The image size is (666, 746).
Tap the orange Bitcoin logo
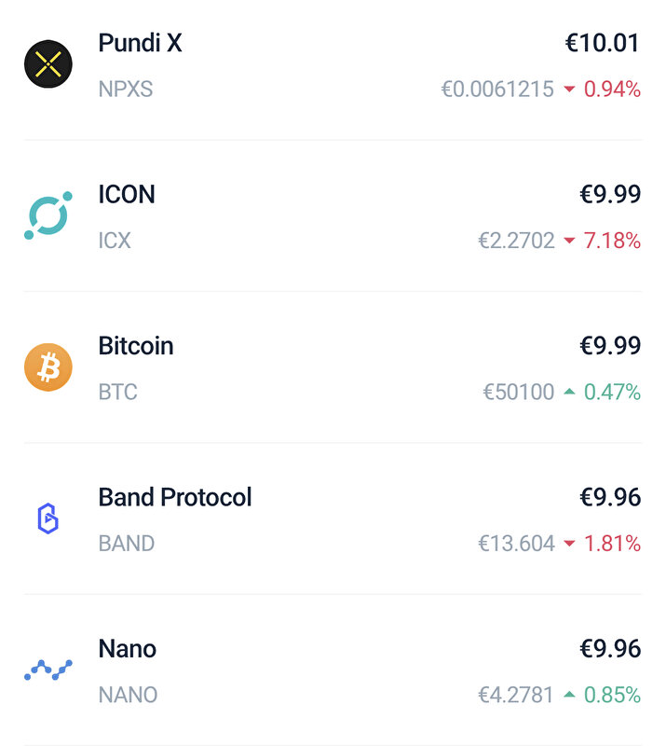click(48, 367)
